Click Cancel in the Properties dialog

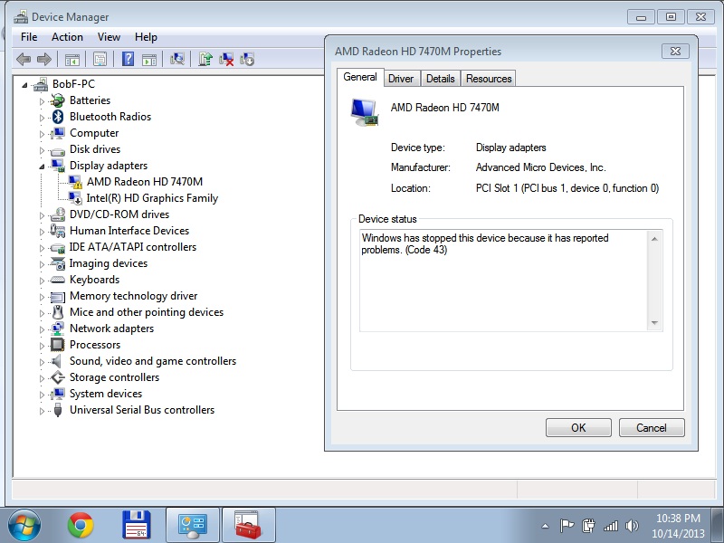[x=652, y=427]
